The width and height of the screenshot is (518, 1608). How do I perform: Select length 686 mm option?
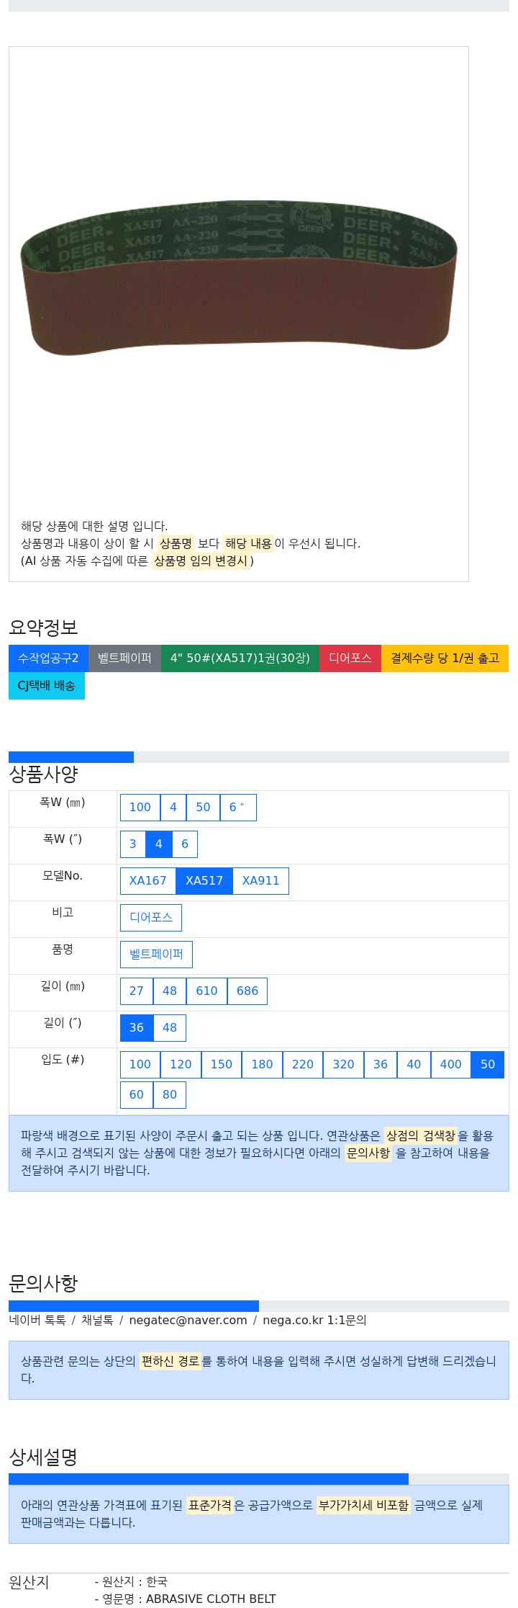coord(247,991)
